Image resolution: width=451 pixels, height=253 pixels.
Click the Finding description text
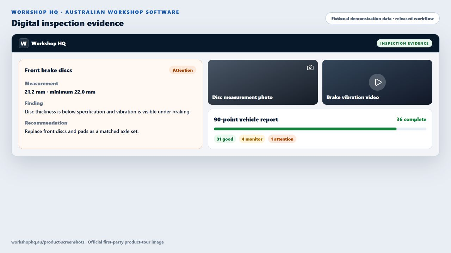tap(107, 112)
